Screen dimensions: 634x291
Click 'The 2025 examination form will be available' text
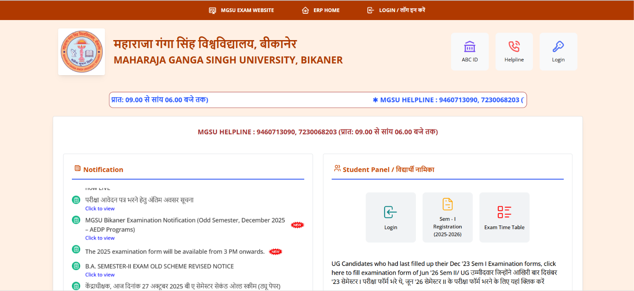coord(175,251)
